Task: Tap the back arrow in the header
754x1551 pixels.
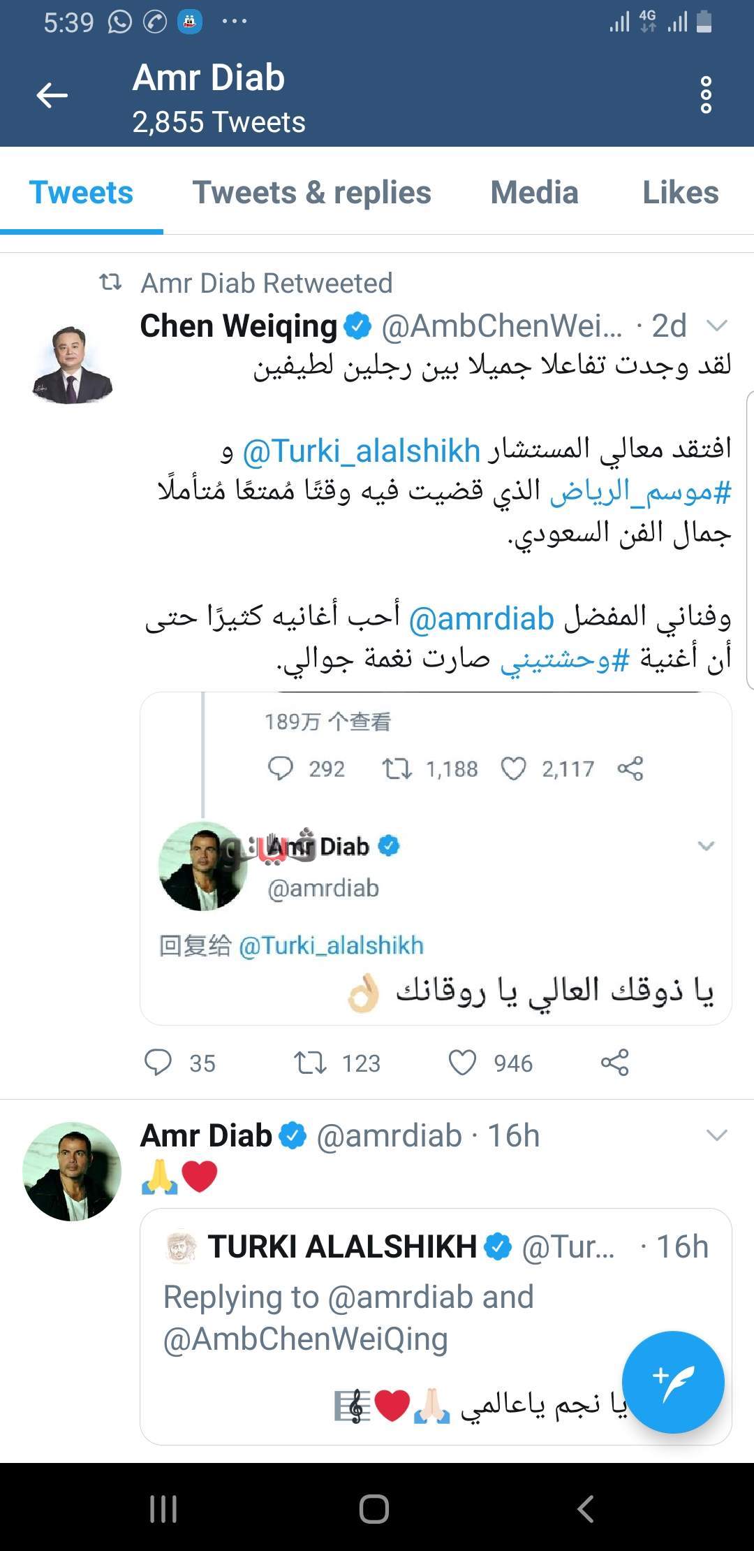Action: pyautogui.click(x=52, y=95)
